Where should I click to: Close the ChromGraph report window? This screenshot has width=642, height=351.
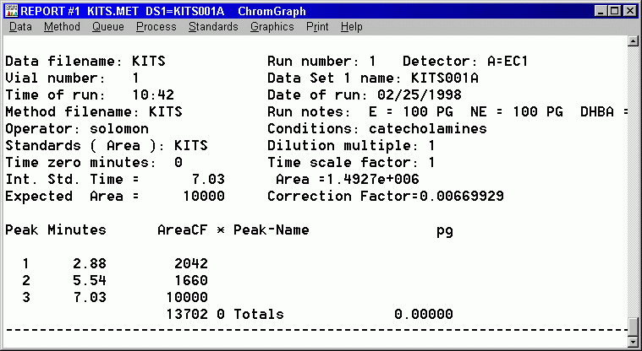[x=630, y=10]
